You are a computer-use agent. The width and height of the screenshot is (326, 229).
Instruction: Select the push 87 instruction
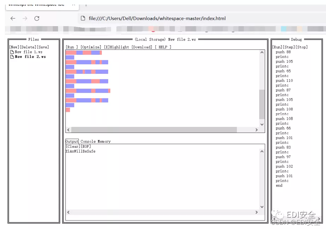click(x=283, y=90)
